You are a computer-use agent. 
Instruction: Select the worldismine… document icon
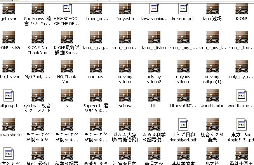point(241,95)
